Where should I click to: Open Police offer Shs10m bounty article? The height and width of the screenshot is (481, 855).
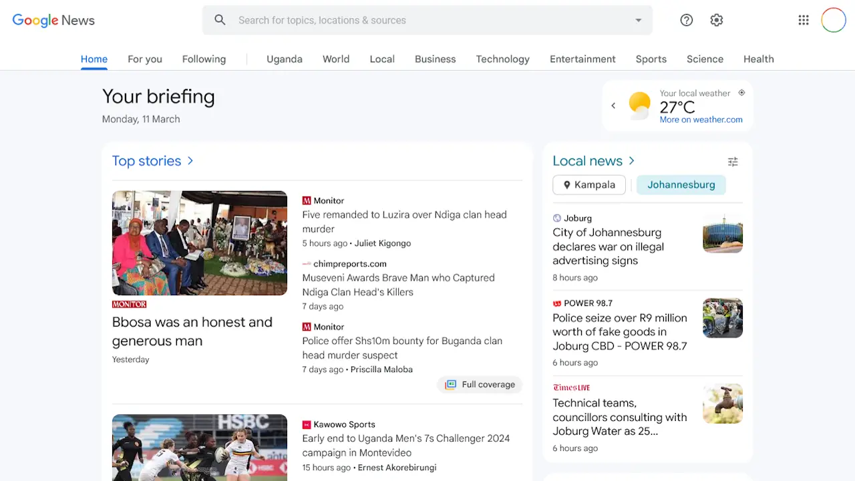point(402,348)
